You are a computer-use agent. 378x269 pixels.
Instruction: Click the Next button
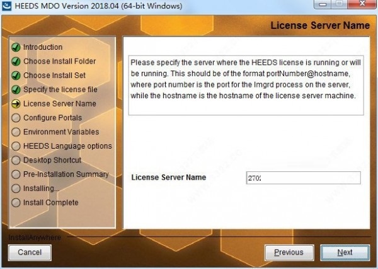345,253
